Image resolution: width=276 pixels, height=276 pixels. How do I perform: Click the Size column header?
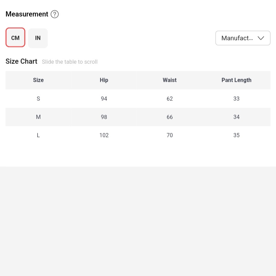(38, 80)
